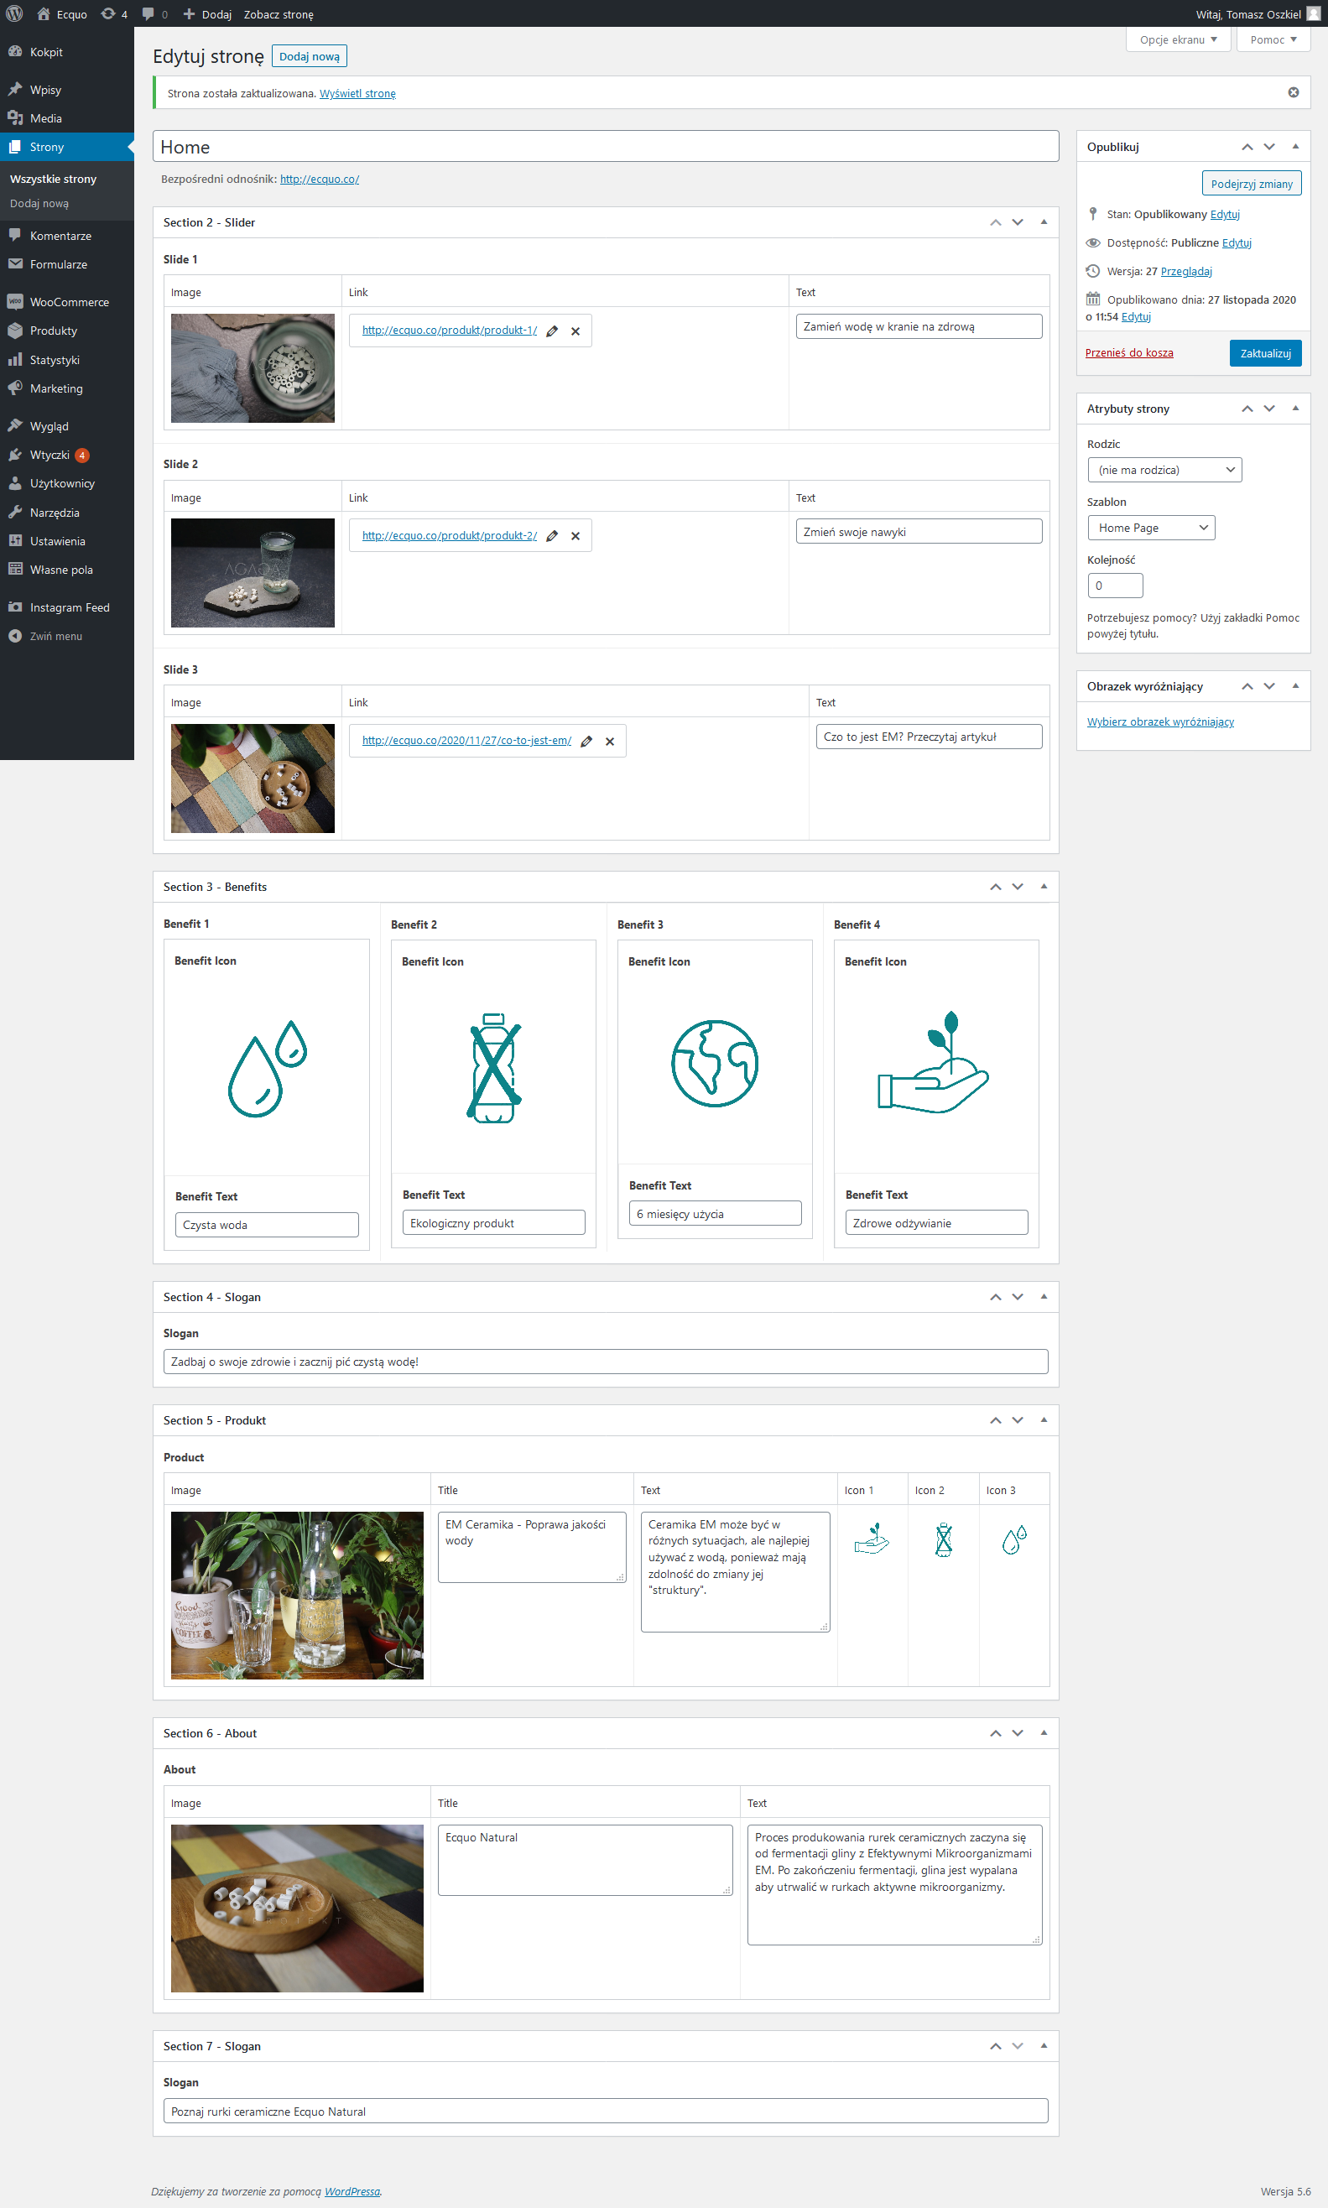The image size is (1328, 2208).
Task: Click Benefit 3 text field '6 miesięcy użycia'
Action: [715, 1213]
